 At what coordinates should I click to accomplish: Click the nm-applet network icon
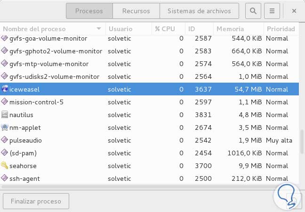tap(5, 127)
